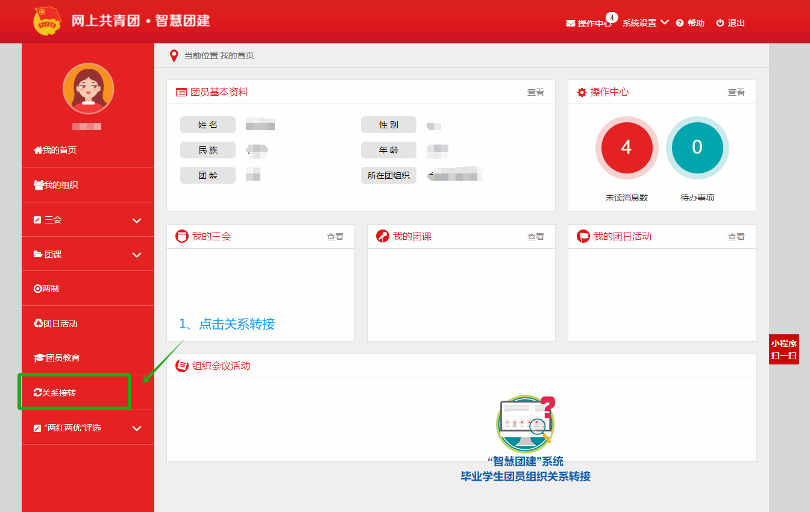Click the 年龄 field label
The height and width of the screenshot is (512, 810).
pos(389,150)
